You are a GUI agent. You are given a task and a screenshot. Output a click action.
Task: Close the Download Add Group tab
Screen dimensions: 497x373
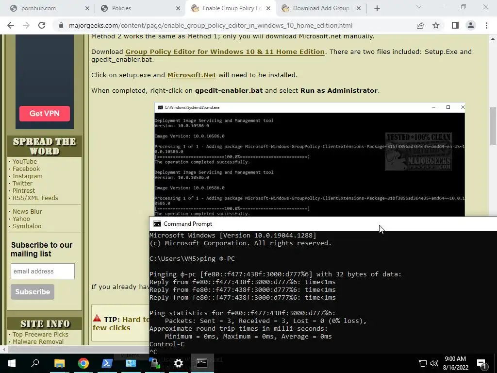point(359,8)
